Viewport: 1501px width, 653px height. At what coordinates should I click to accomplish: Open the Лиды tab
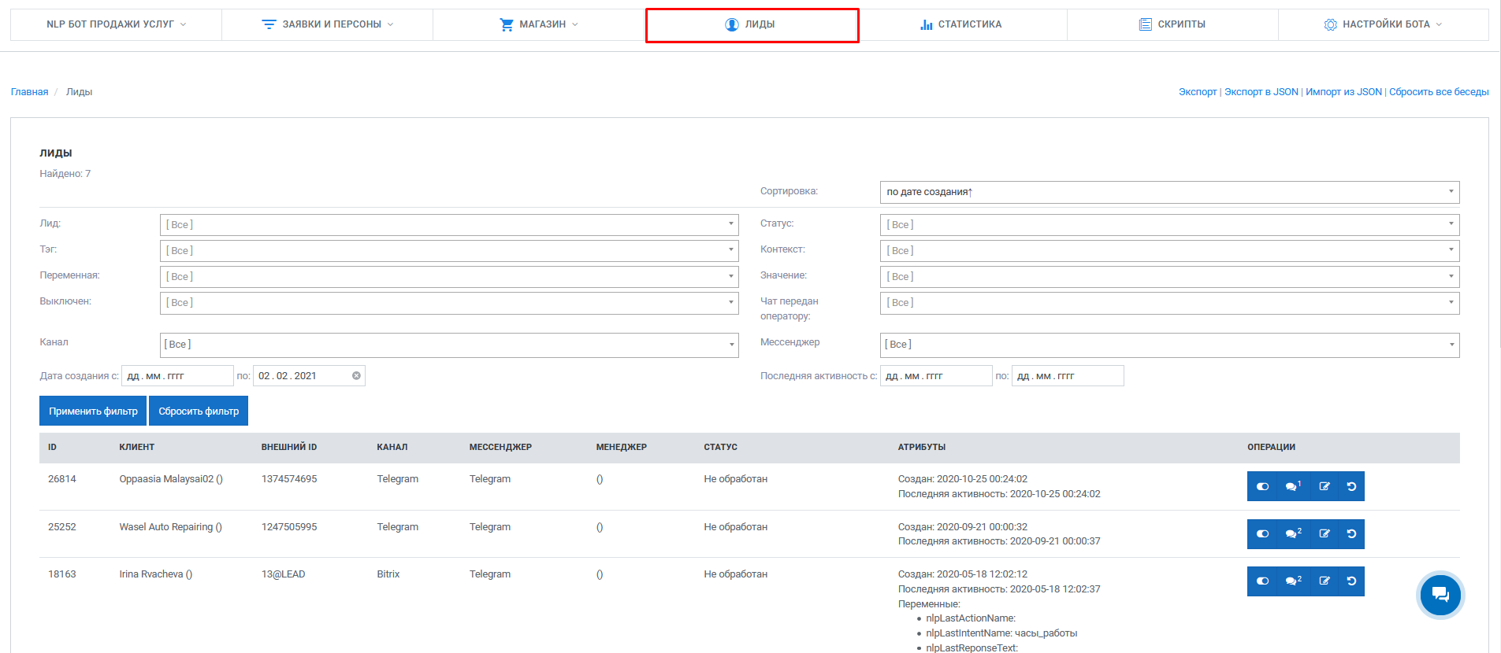point(752,24)
